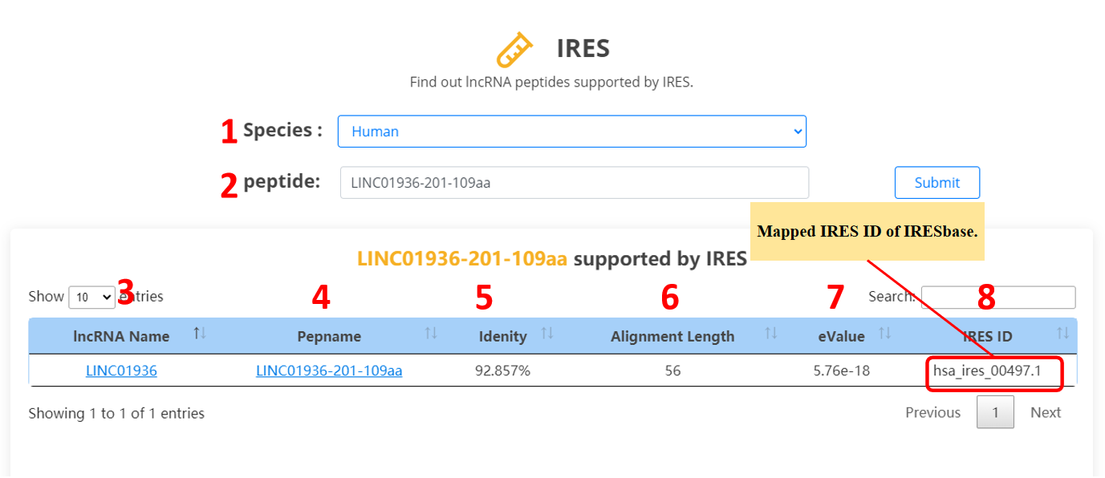This screenshot has height=478, width=1105.
Task: Click sort arrows in Pepname column header
Action: point(431,334)
